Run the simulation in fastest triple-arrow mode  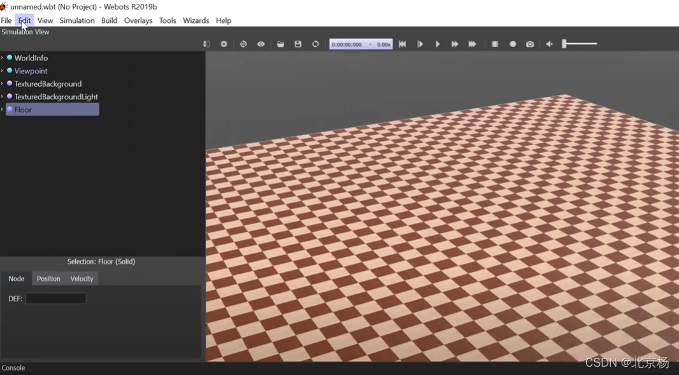point(472,44)
